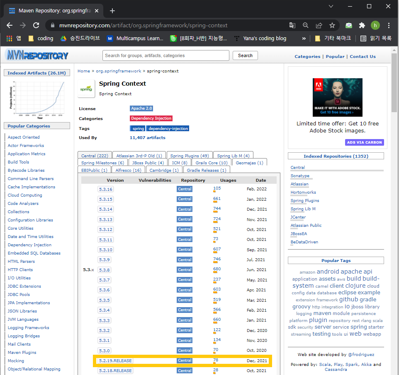This screenshot has width=399, height=375.
Task: Open the coding bookmark folder
Action: (41, 38)
